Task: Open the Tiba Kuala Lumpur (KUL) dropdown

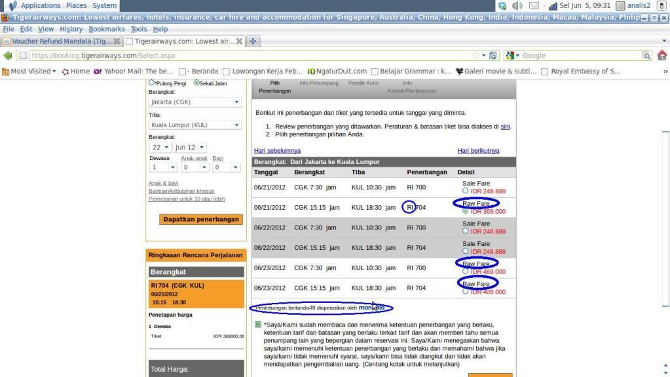Action: [x=195, y=125]
